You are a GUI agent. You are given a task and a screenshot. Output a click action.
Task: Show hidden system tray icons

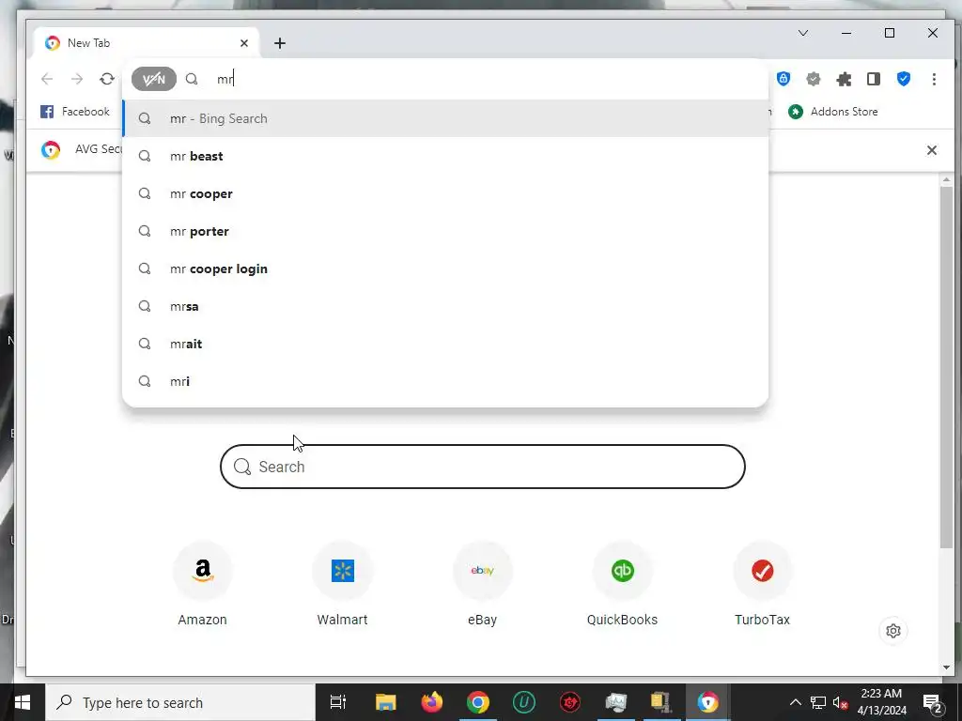795,702
